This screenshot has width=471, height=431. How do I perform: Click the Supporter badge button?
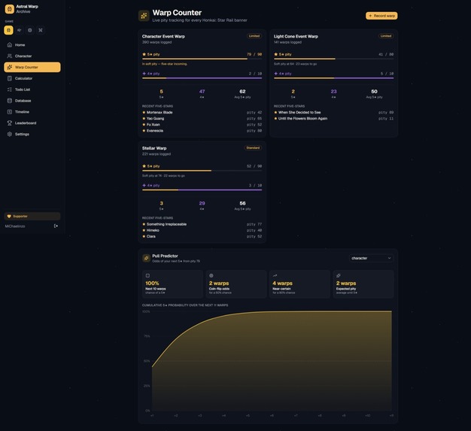pos(32,216)
